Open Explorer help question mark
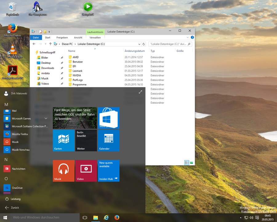Image resolution: width=277 pixels, height=222 pixels. pos(192,37)
